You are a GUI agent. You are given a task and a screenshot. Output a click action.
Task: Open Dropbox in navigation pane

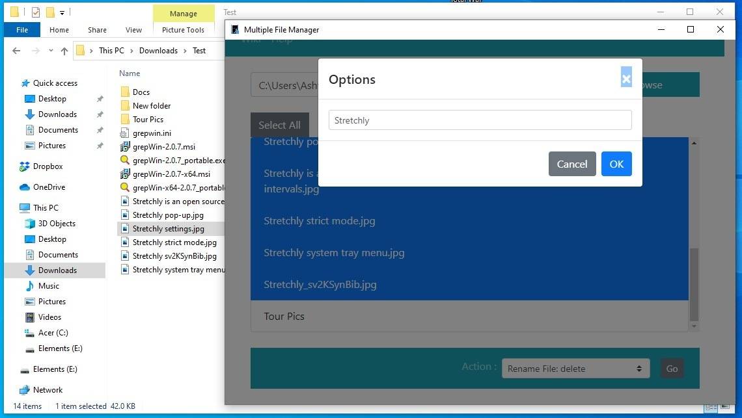point(48,166)
